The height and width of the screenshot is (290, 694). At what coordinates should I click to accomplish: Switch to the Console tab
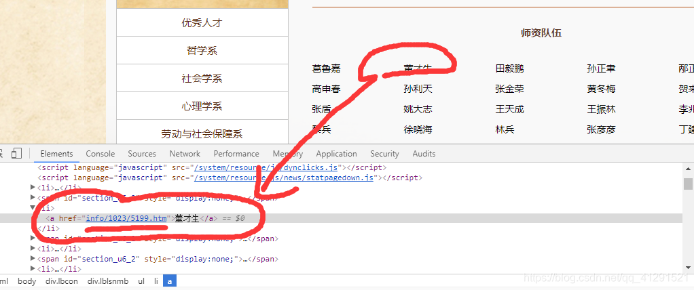(101, 154)
